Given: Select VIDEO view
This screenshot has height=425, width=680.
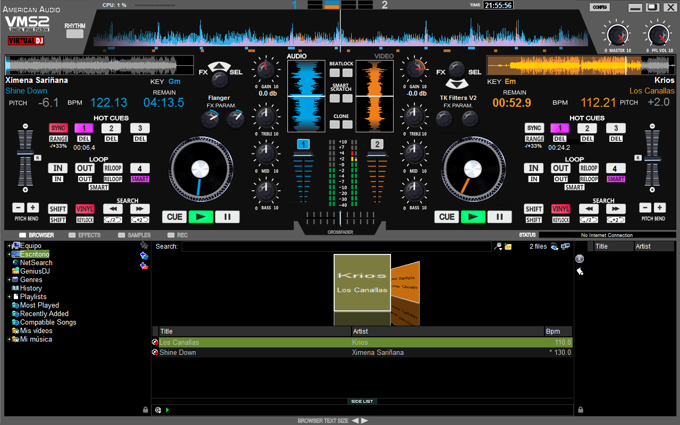Looking at the screenshot, I should (384, 56).
